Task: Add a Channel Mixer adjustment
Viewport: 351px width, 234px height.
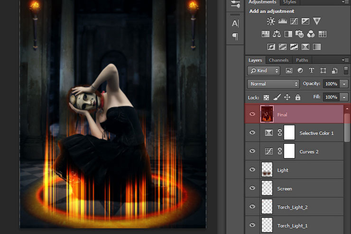Action: click(311, 34)
